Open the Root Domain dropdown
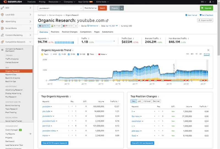 click(x=90, y=8)
